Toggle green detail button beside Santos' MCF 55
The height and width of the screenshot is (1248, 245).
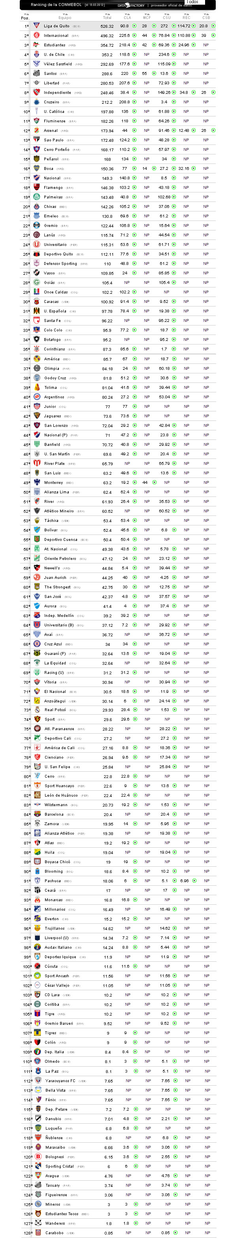click(154, 73)
